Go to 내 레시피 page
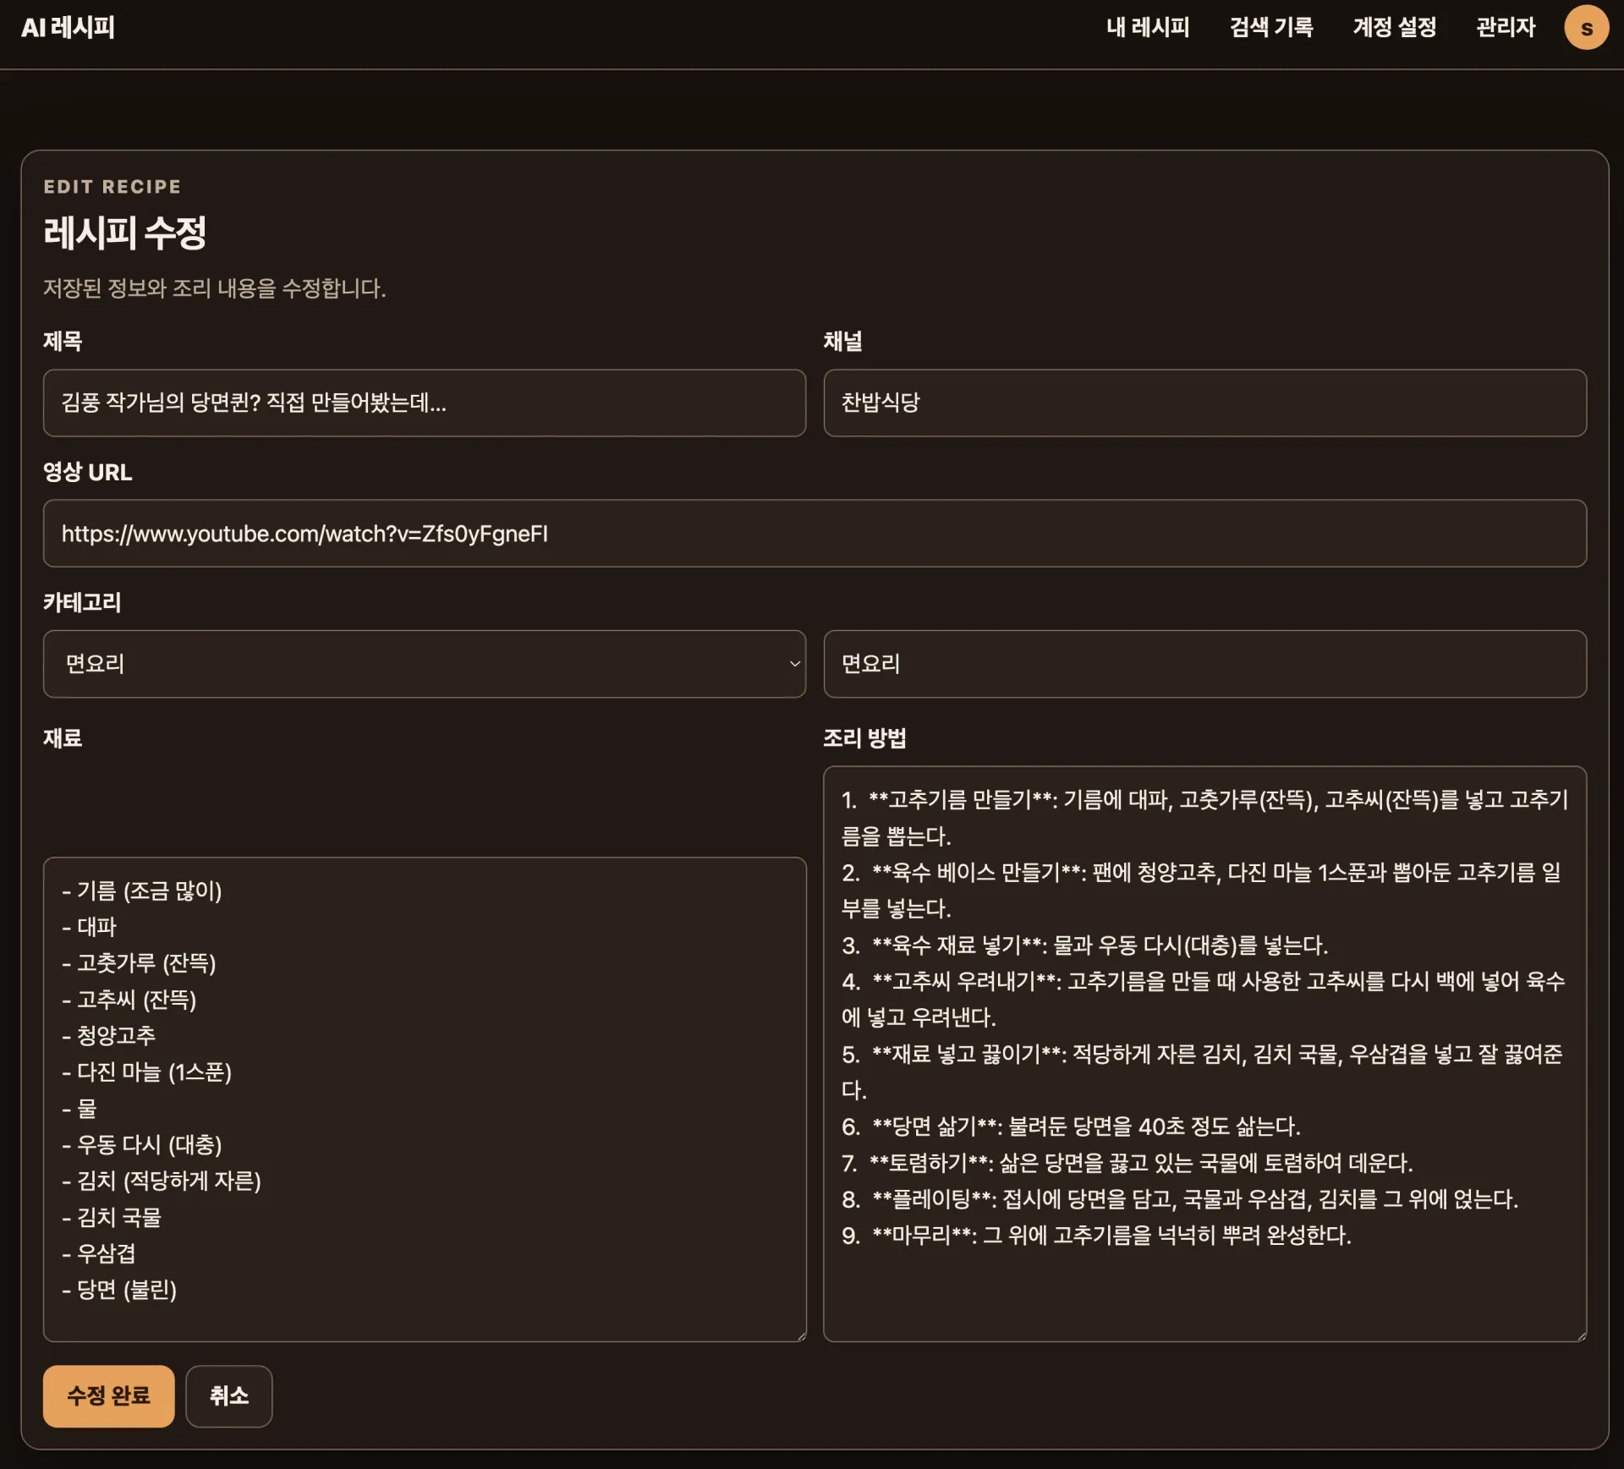The width and height of the screenshot is (1624, 1469). (1148, 28)
